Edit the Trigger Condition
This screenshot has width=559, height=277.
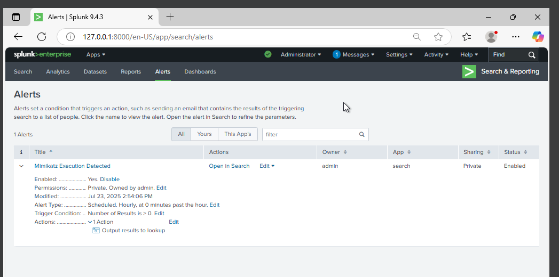tap(159, 214)
